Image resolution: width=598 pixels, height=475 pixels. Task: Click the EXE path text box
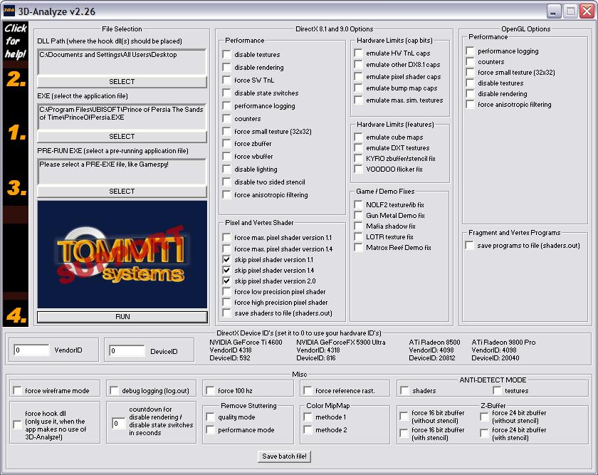tap(122, 117)
